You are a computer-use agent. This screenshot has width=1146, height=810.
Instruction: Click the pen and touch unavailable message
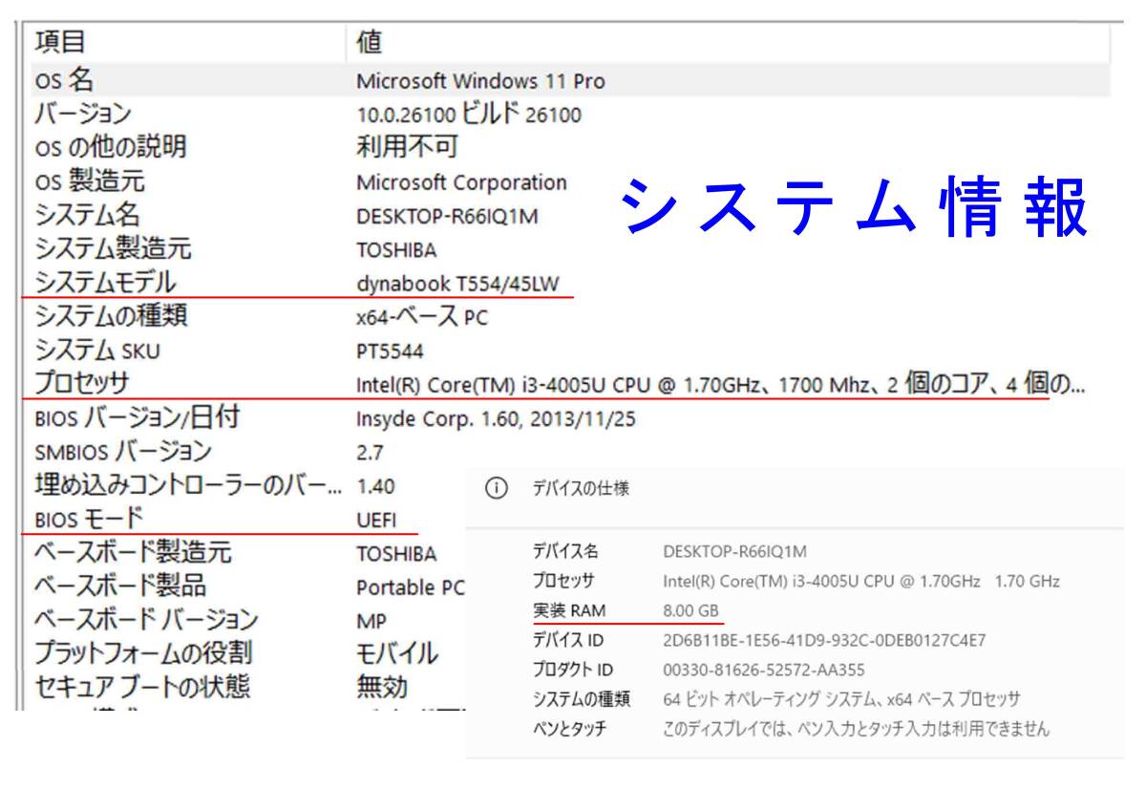(x=856, y=729)
